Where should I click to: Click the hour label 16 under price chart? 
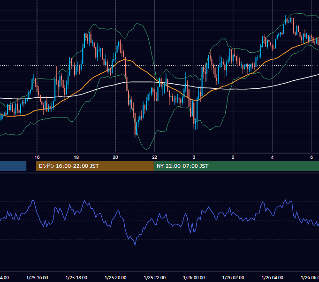pos(37,157)
